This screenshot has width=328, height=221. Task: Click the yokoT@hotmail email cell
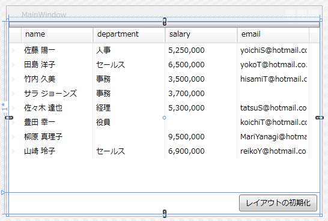(273, 65)
